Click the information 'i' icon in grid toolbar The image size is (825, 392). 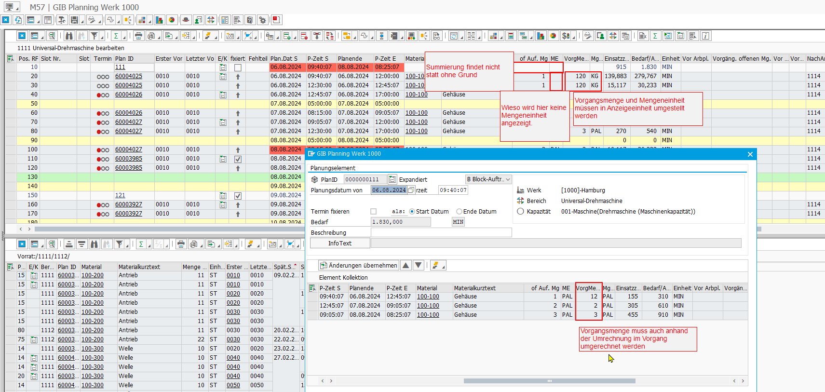705,36
